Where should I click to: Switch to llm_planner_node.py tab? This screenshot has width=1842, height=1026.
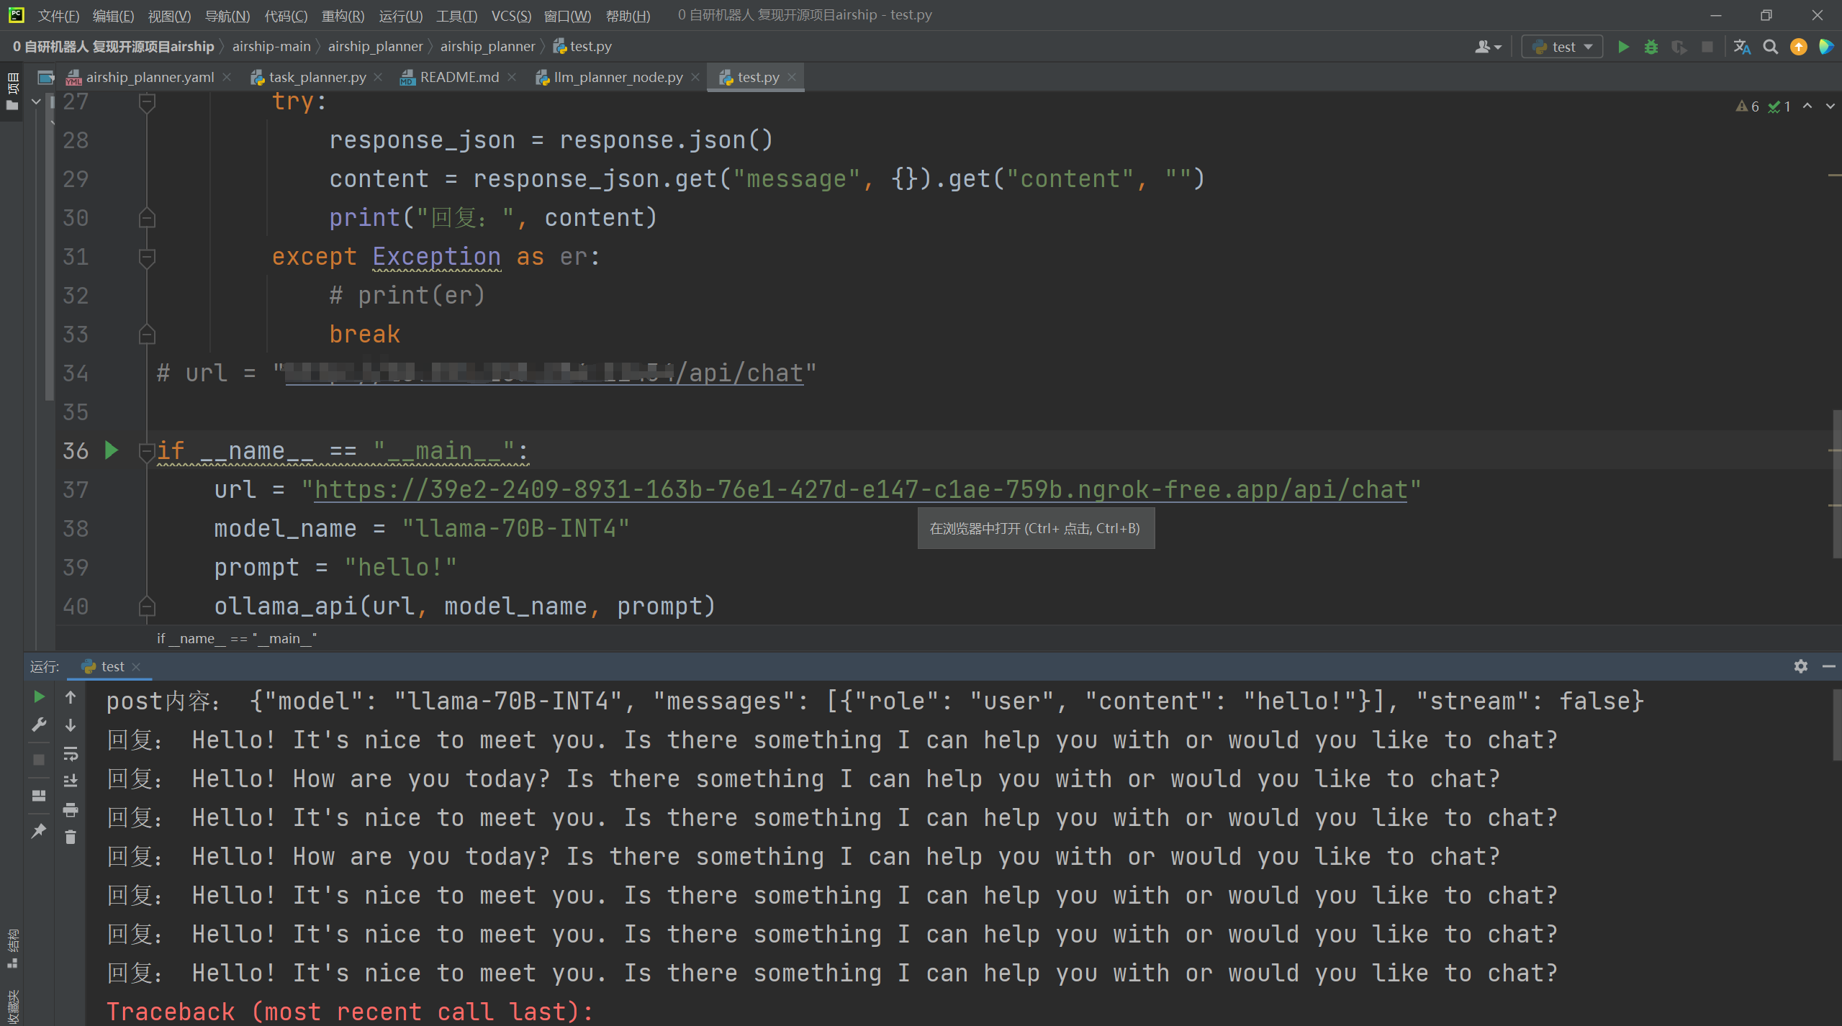[x=618, y=77]
